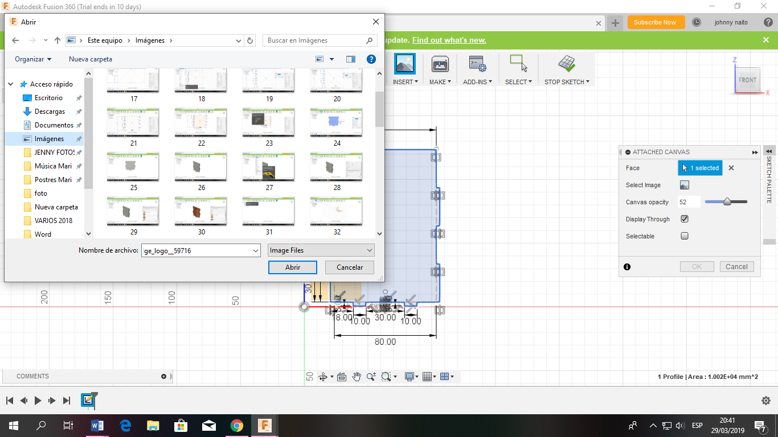The height and width of the screenshot is (437, 778).
Task: Click Cancel in Attached Canvas panel
Action: pyautogui.click(x=736, y=266)
